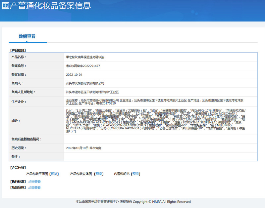Click the 产品包装 section heading

point(18,168)
